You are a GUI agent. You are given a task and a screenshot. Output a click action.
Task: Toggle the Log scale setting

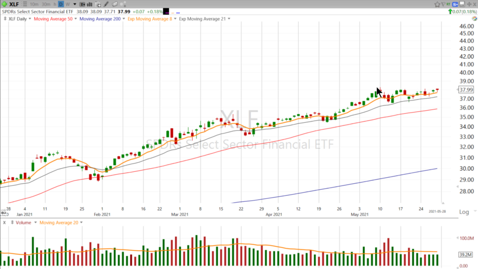464,212
